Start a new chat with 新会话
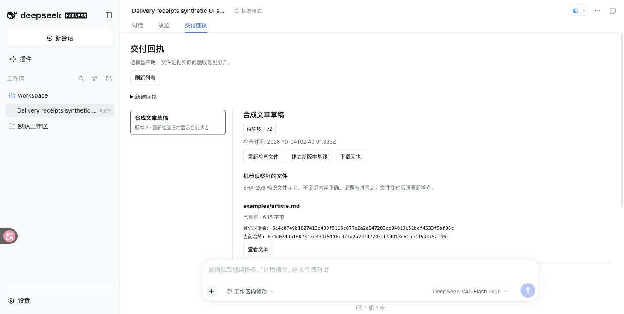 (x=60, y=38)
